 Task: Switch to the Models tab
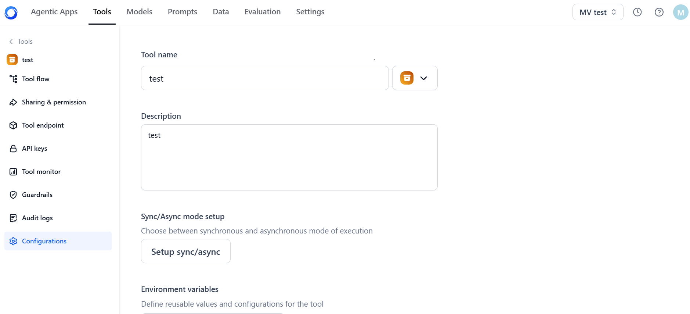(x=139, y=12)
